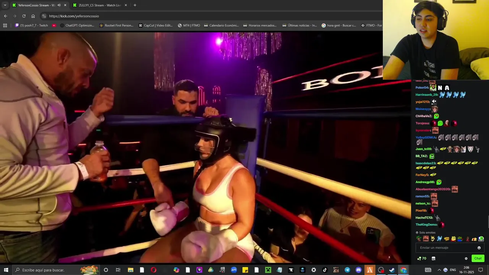Open Task View on taskbar
Viewport: 489px width, 275px height.
(x=118, y=270)
